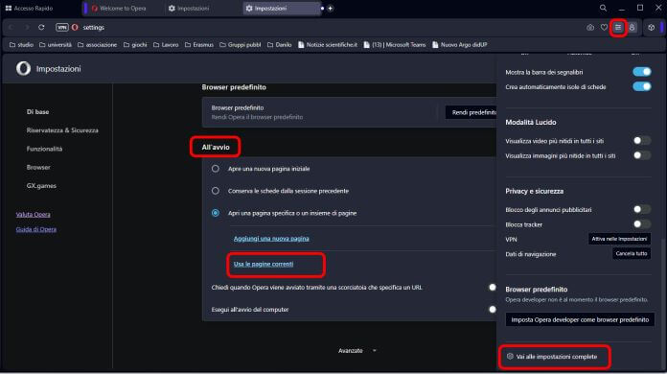Expand the Avanzate section
Viewport: 667px width, 374px height.
click(356, 351)
